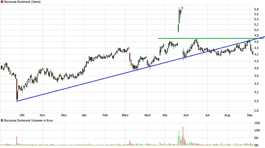265x148 pixels.
Task: Click the 4,8 price axis value
Action: point(256,36)
